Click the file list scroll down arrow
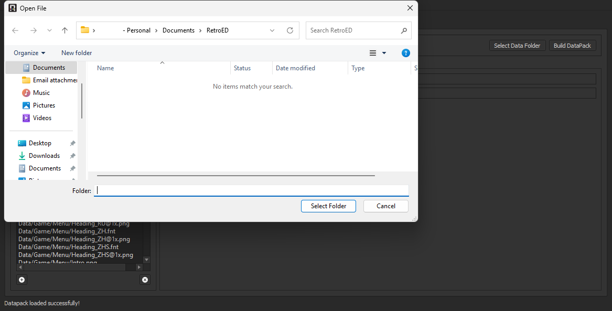Image resolution: width=612 pixels, height=311 pixels. [147, 260]
